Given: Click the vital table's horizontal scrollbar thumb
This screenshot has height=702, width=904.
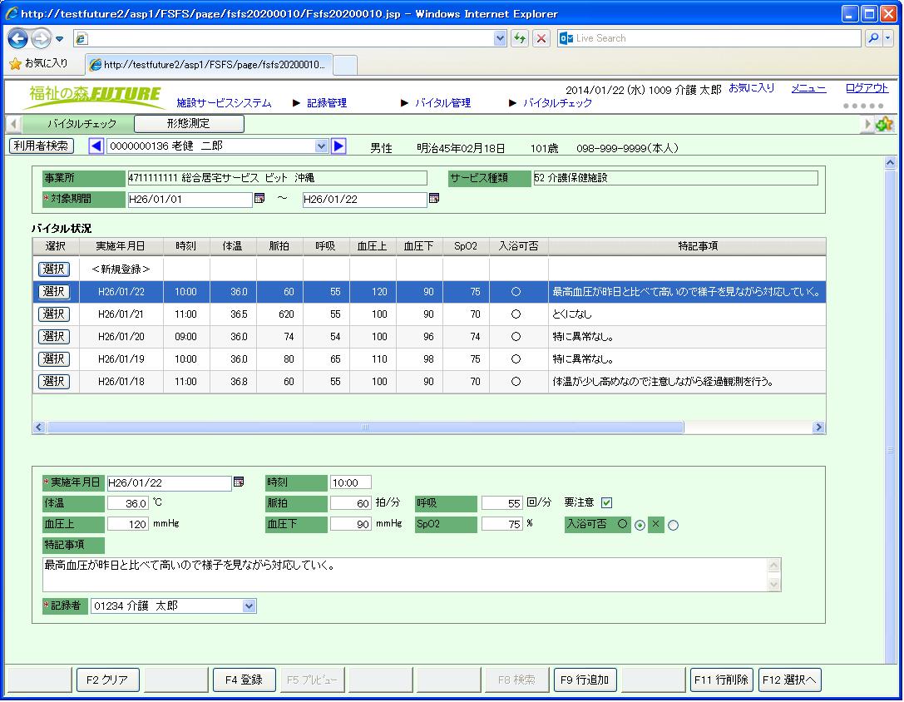Looking at the screenshot, I should 365,428.
